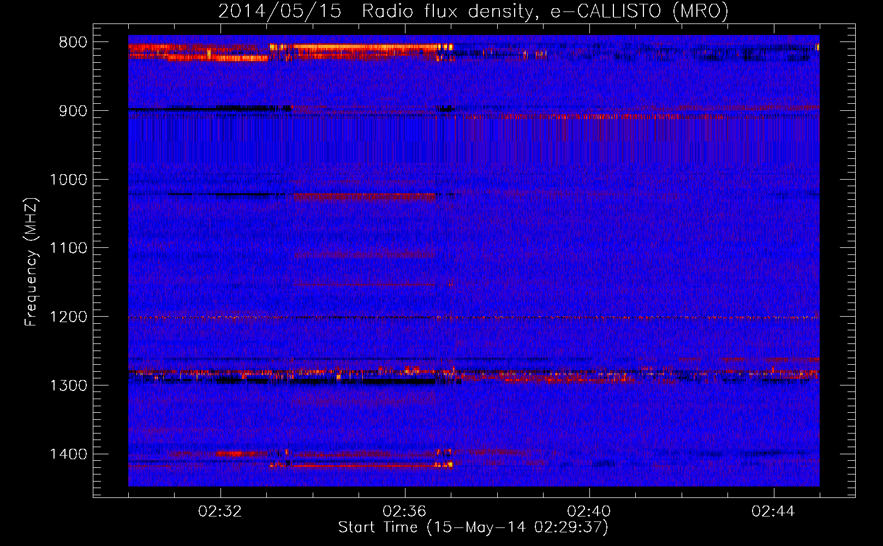This screenshot has width=883, height=546.
Task: Select the '800' frequency axis label
Action: click(73, 43)
